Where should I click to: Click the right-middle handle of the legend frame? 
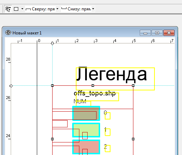pos(133,139)
